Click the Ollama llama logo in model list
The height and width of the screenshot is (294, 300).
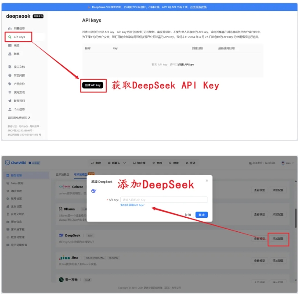[61, 209]
